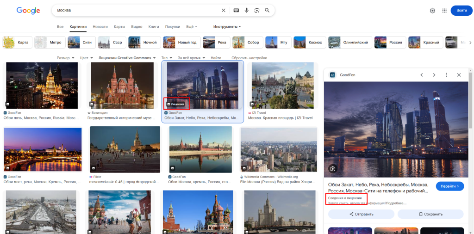Click the clear search text X icon
This screenshot has width=474, height=234.
click(224, 10)
